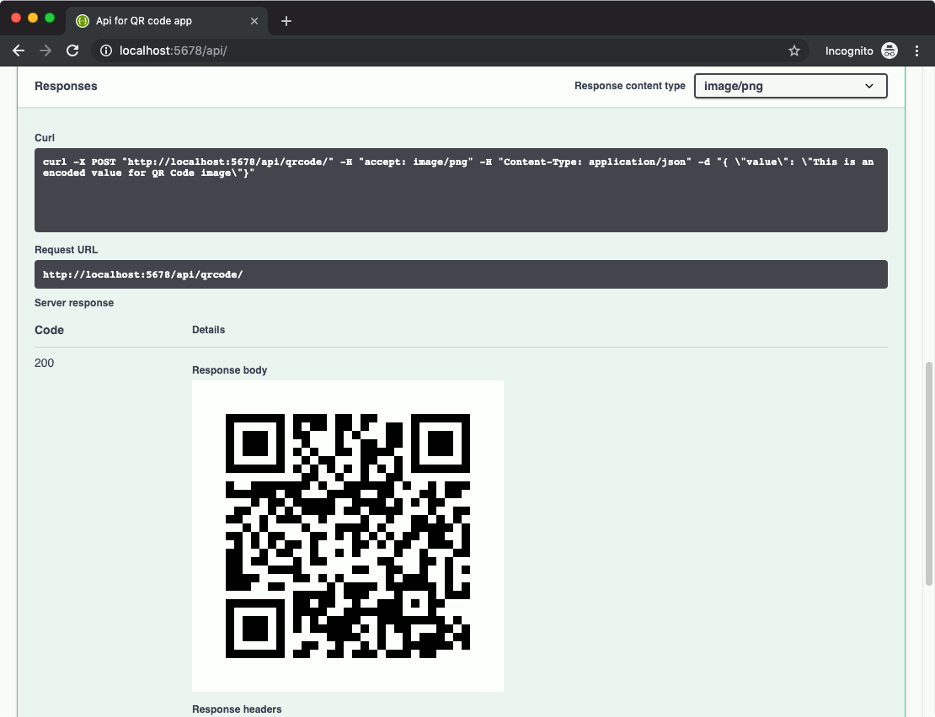The height and width of the screenshot is (717, 935).
Task: Click the Incognito profile avatar icon
Action: (890, 50)
